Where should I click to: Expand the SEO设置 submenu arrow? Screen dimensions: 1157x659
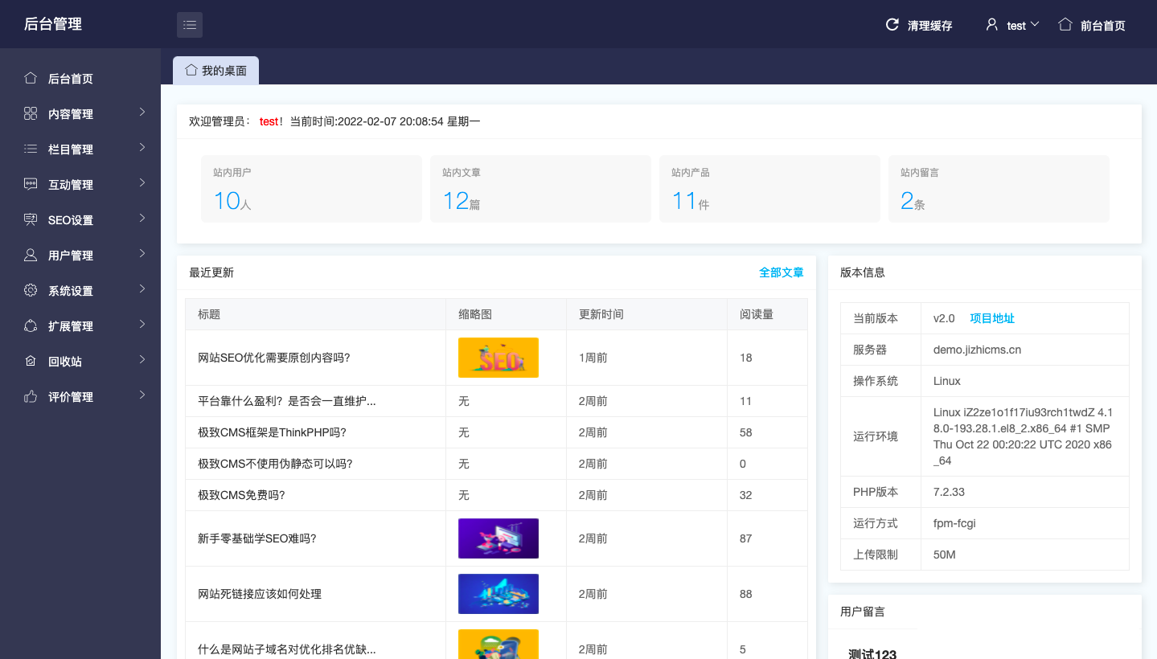pyautogui.click(x=142, y=219)
